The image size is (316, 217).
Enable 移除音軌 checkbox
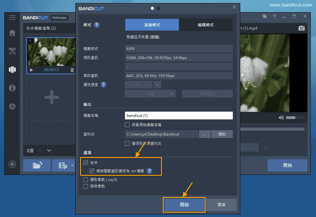click(86, 186)
